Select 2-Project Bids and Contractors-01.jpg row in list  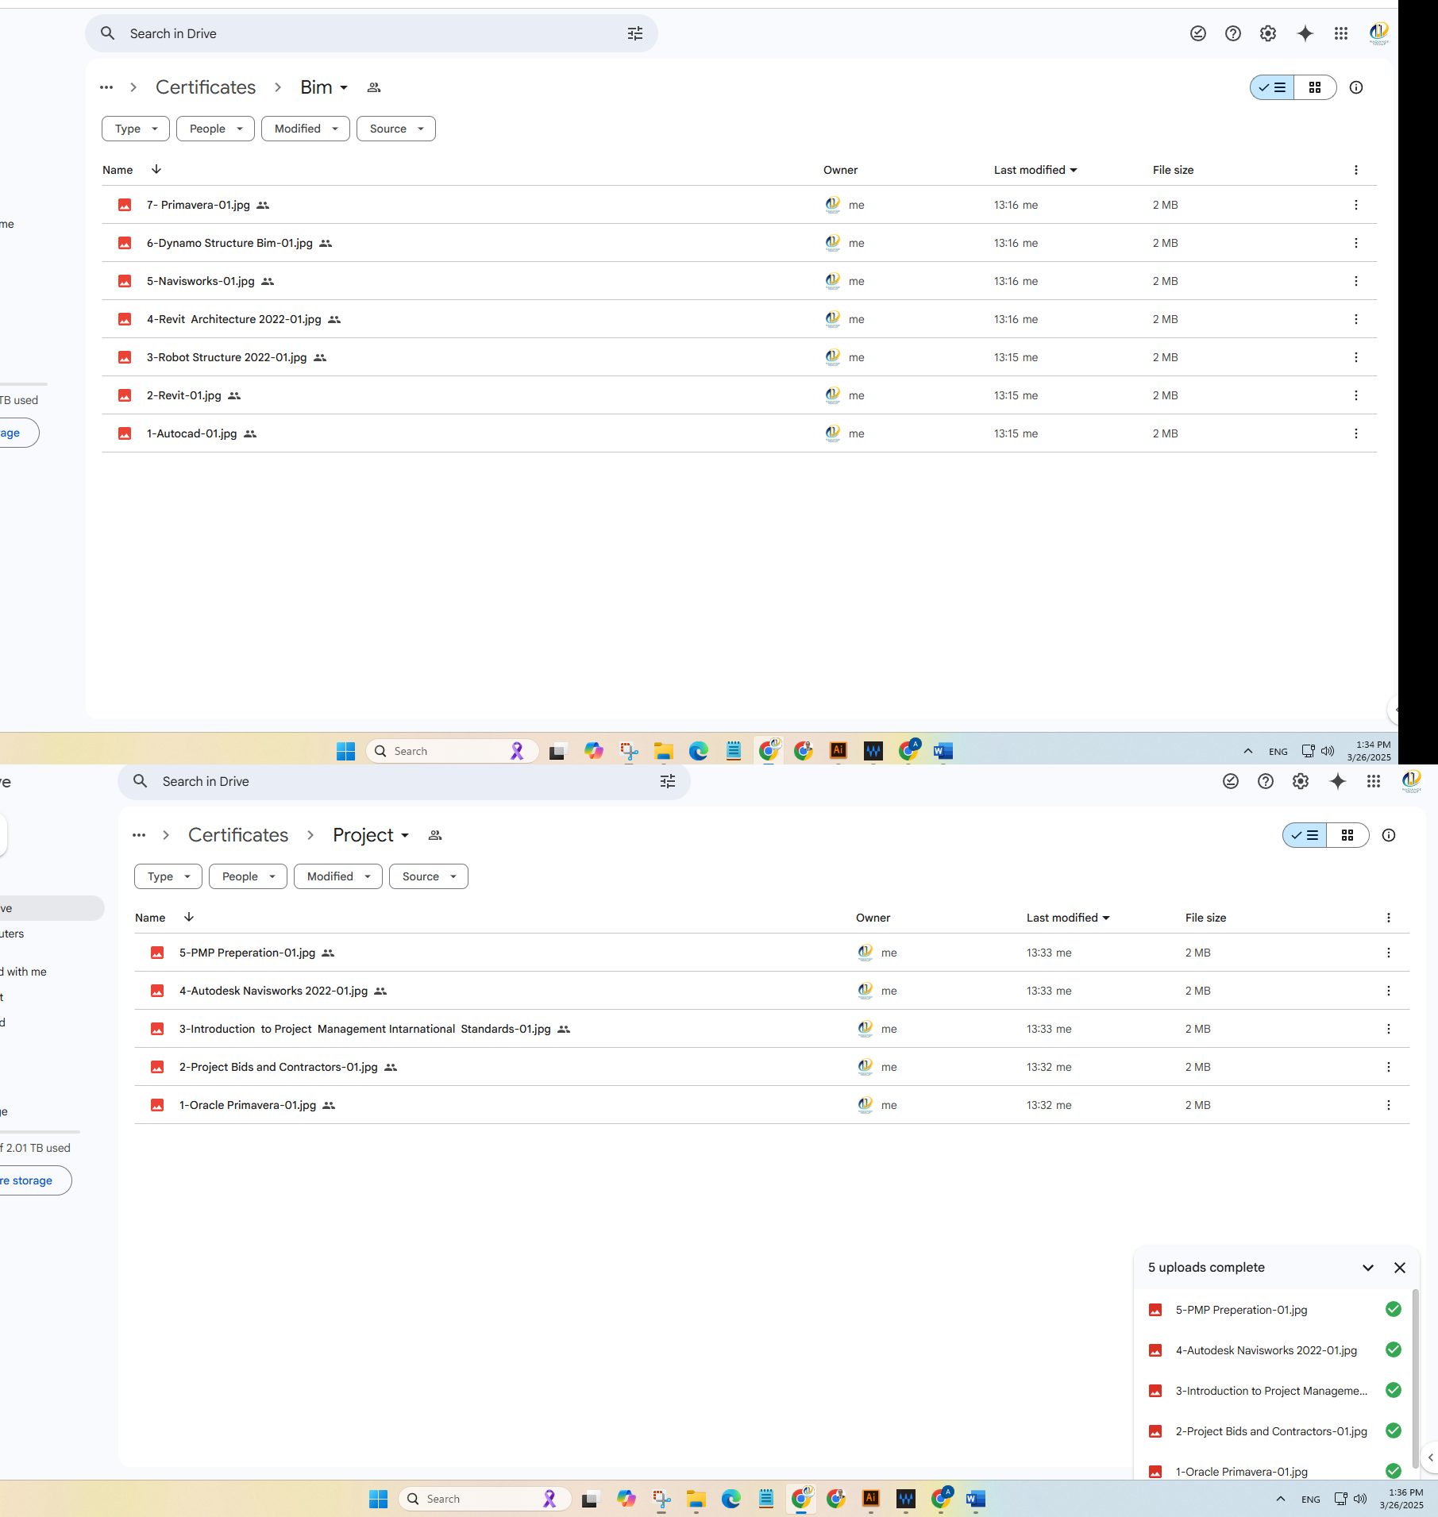click(772, 1067)
